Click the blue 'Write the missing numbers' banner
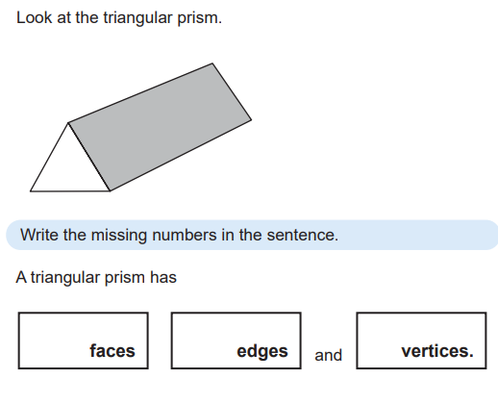Viewport: 498px width, 404px height. (252, 235)
